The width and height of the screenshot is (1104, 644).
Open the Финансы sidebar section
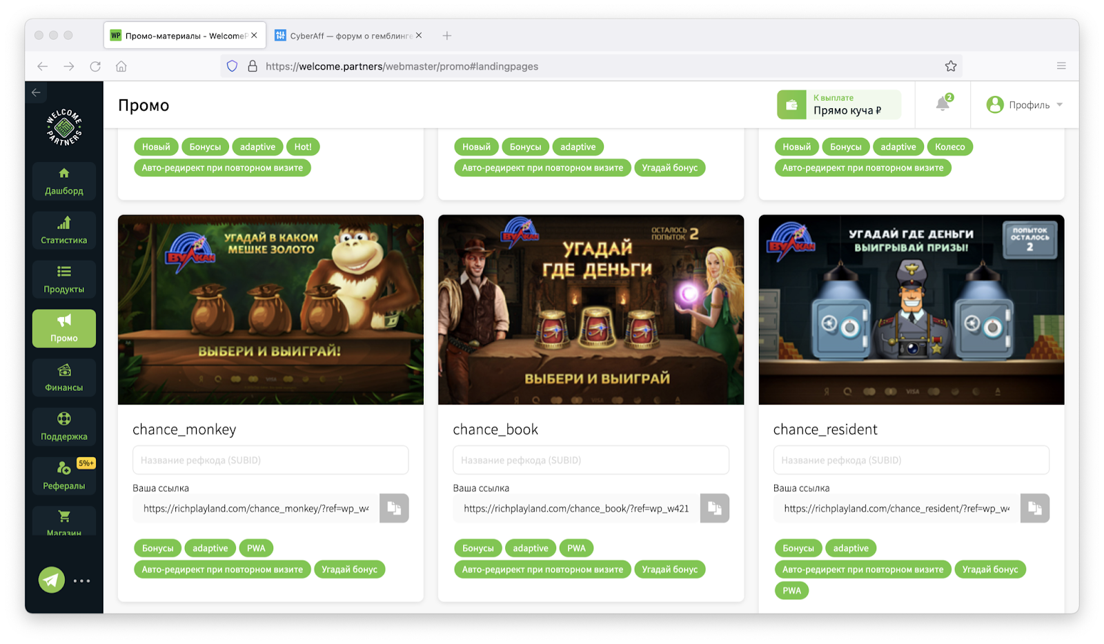(63, 378)
